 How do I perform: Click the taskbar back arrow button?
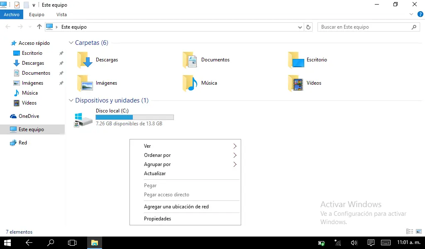[x=29, y=243]
